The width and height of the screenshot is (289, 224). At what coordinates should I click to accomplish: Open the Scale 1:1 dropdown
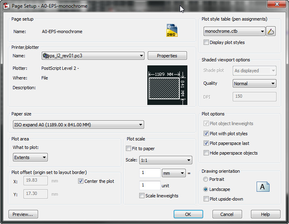click(x=166, y=160)
